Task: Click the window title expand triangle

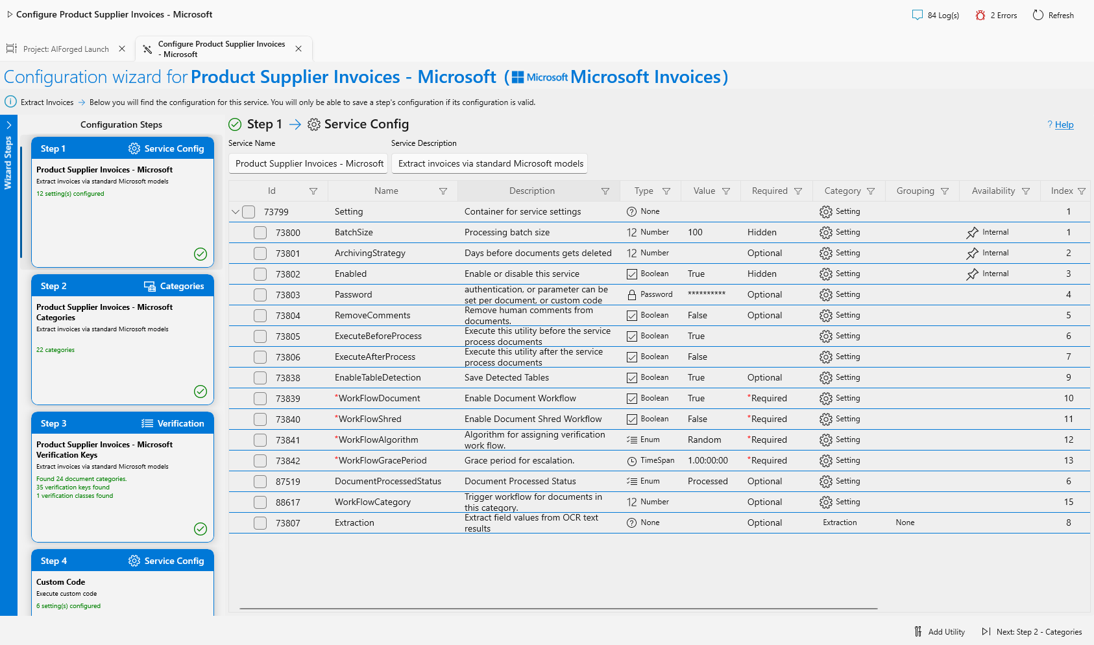Action: click(x=10, y=14)
